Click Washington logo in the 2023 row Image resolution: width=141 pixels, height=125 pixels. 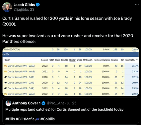click(x=6, y=66)
